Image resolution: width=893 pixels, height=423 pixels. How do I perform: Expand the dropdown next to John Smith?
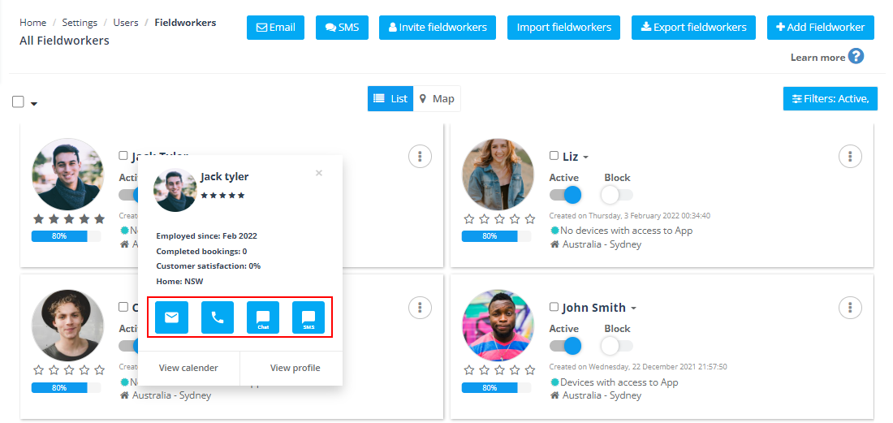(x=632, y=309)
